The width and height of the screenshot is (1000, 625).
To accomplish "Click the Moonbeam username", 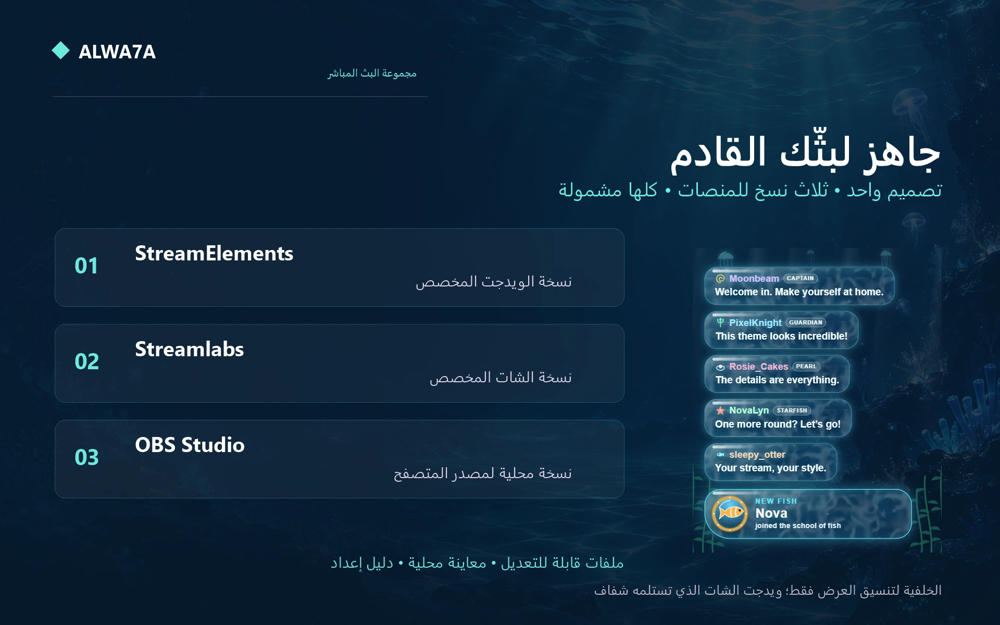I will click(x=754, y=279).
